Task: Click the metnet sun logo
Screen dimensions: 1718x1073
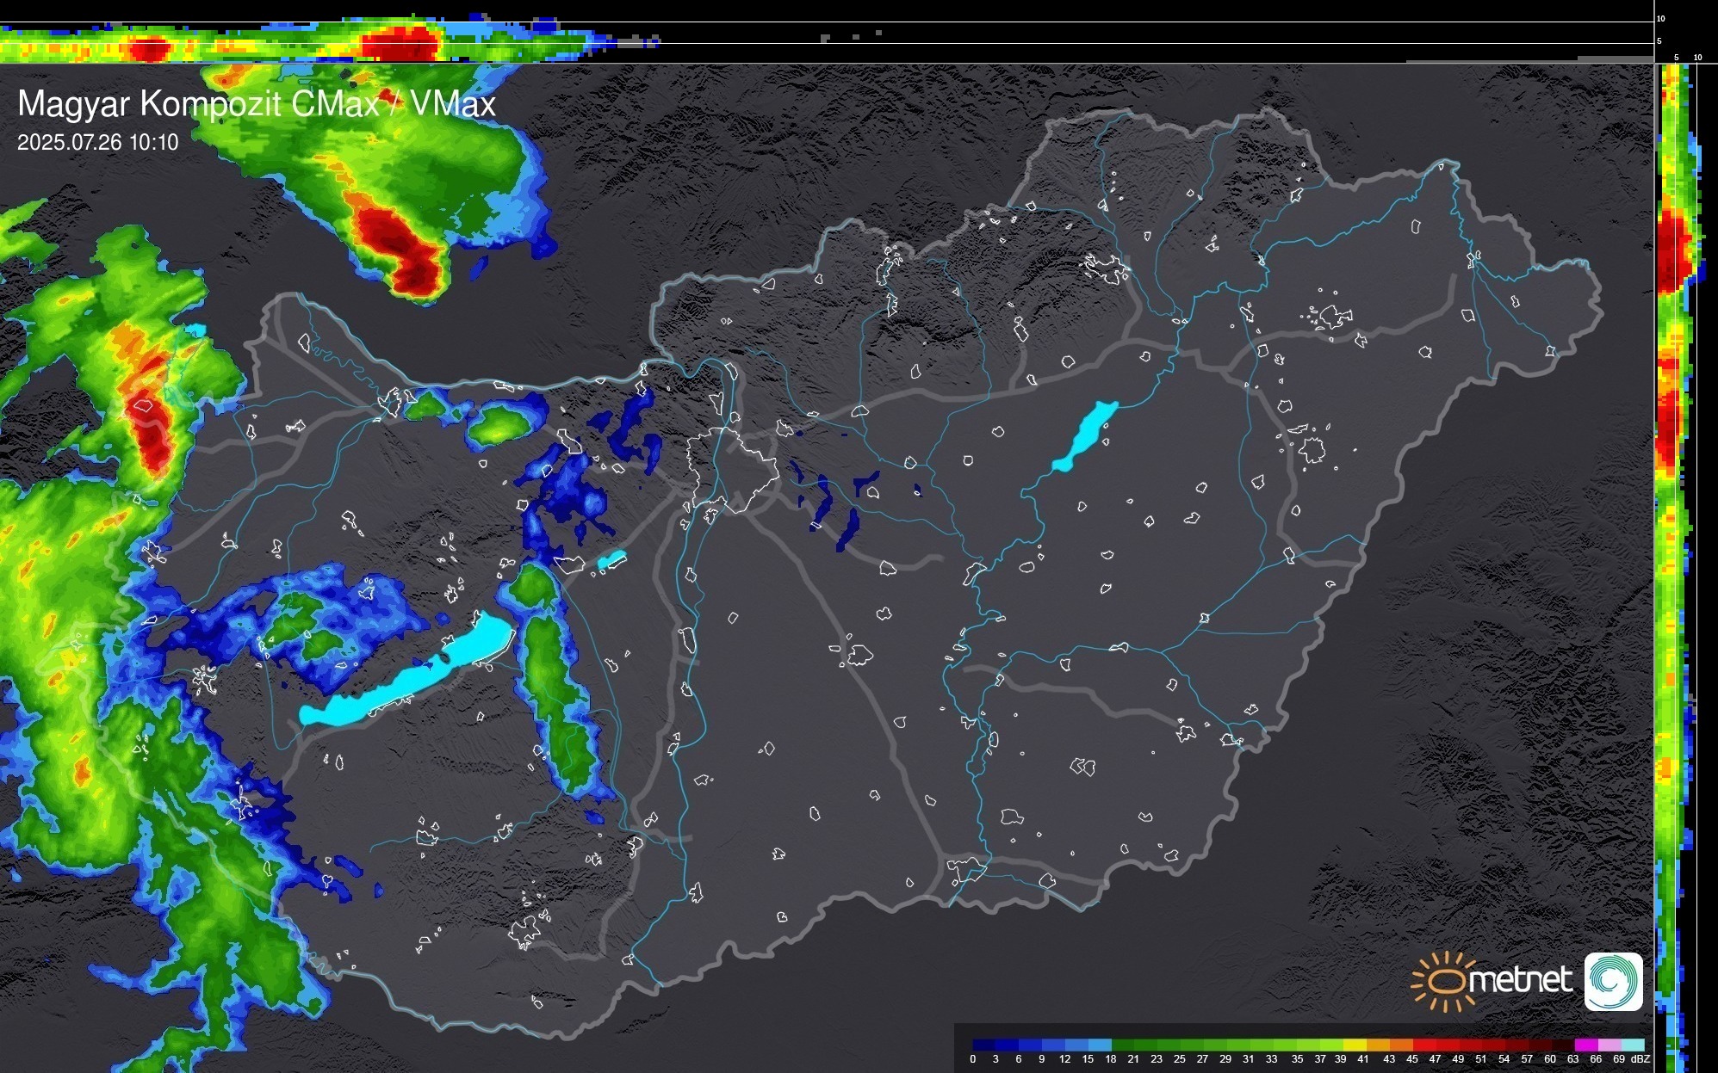Action: [1444, 981]
